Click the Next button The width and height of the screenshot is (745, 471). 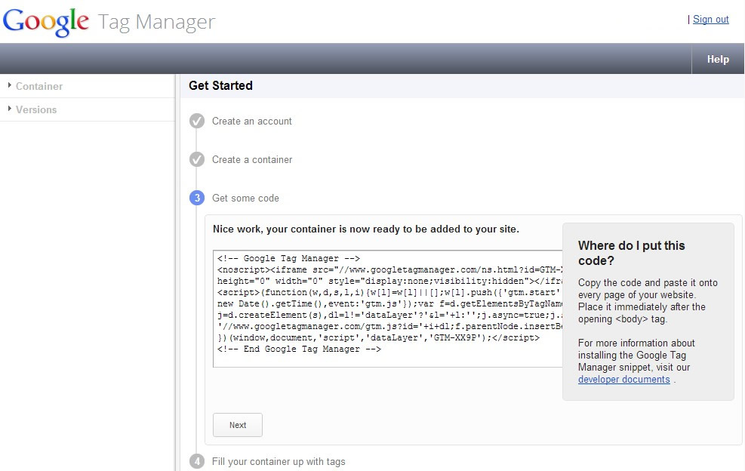238,425
